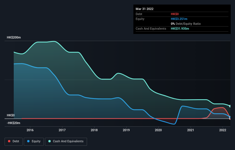Click the 2016 x-axis label
235x150 pixels.
pos(30,130)
